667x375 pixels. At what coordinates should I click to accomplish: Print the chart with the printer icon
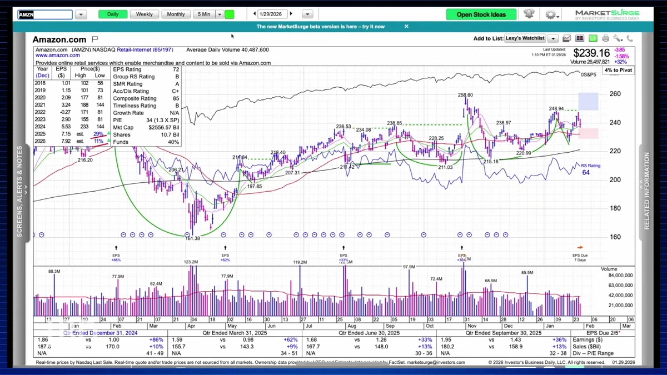[x=605, y=38]
